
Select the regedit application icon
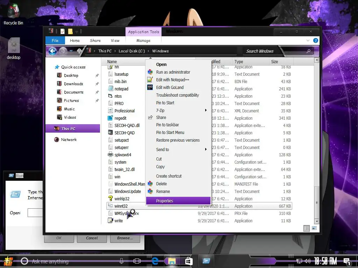[x=110, y=118]
